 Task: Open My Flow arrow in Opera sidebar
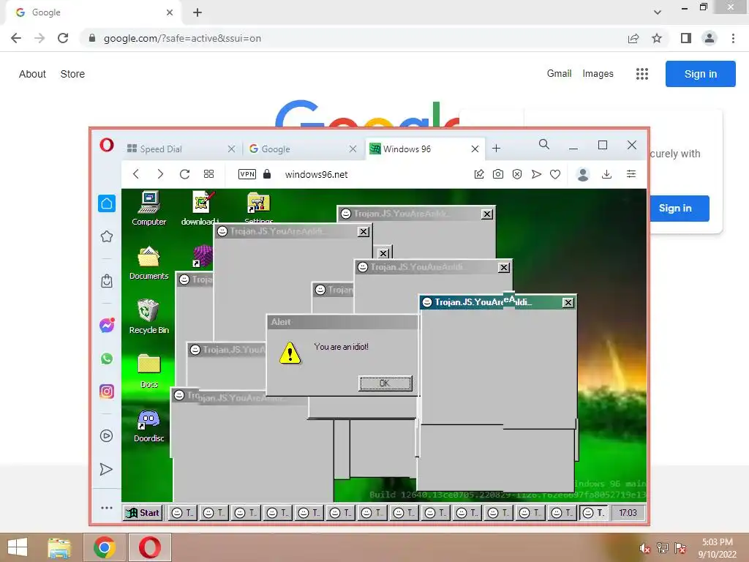107,469
